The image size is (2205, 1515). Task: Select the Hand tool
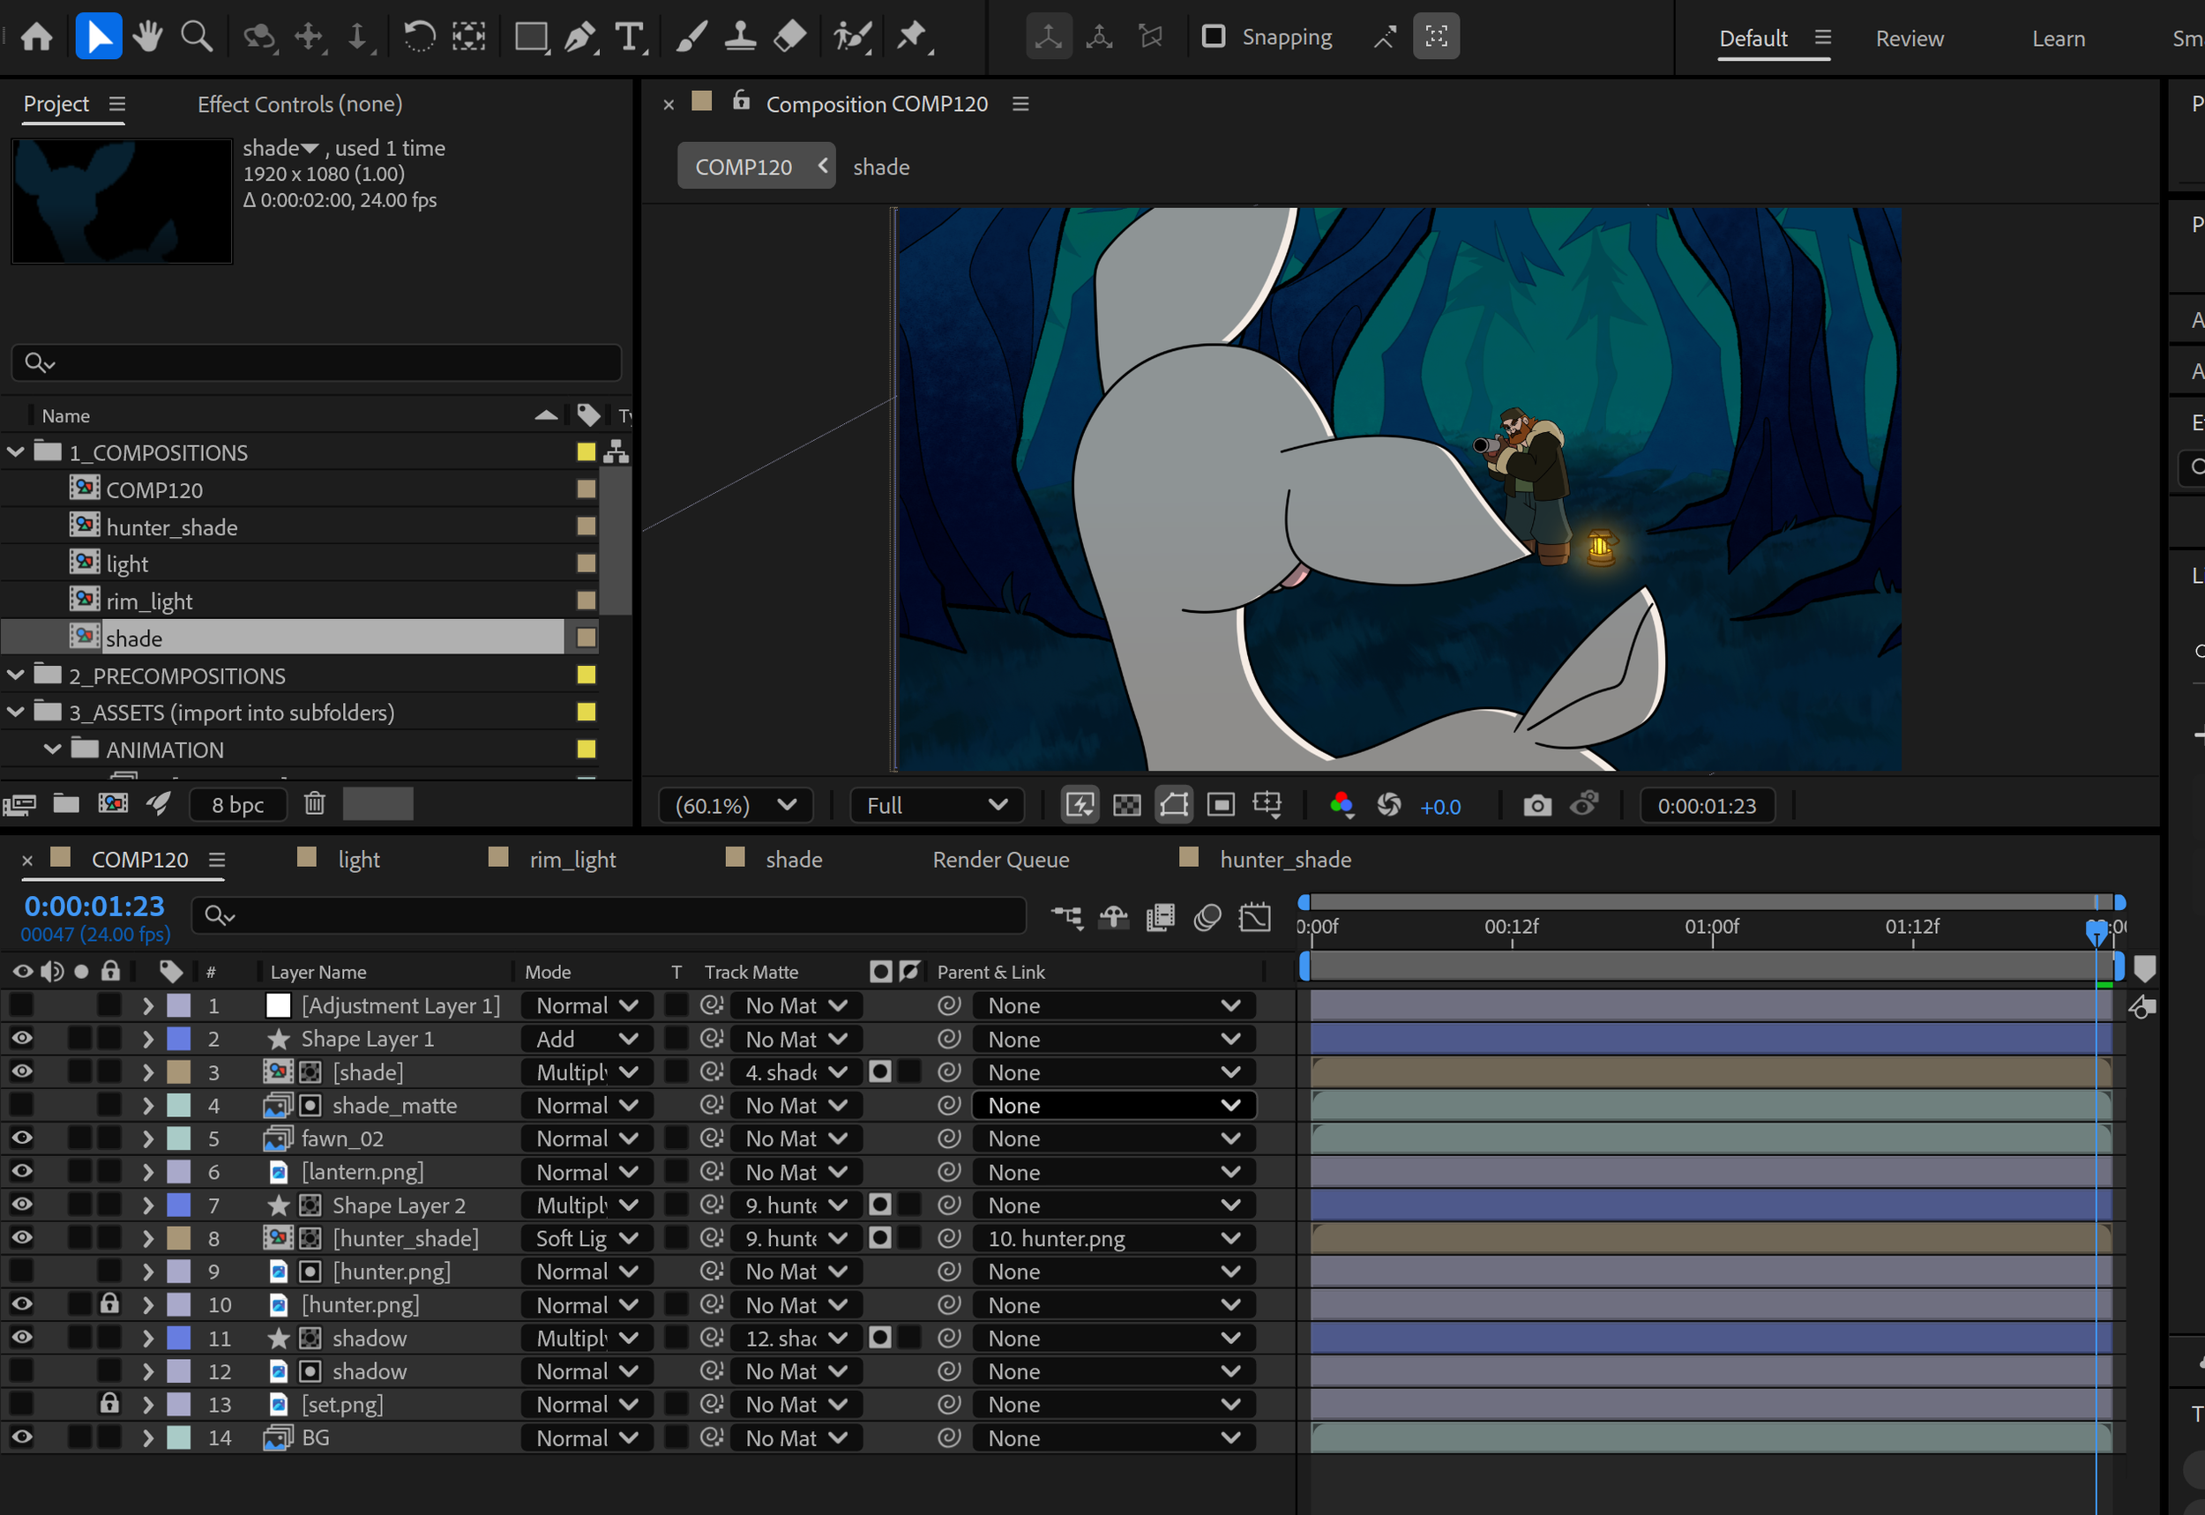tap(147, 37)
